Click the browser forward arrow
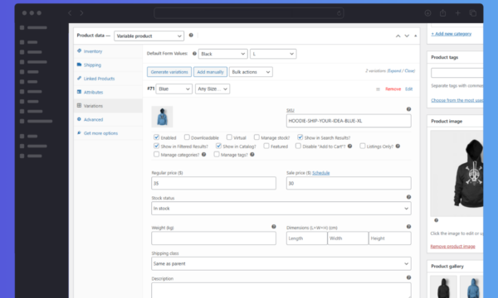 click(x=81, y=13)
